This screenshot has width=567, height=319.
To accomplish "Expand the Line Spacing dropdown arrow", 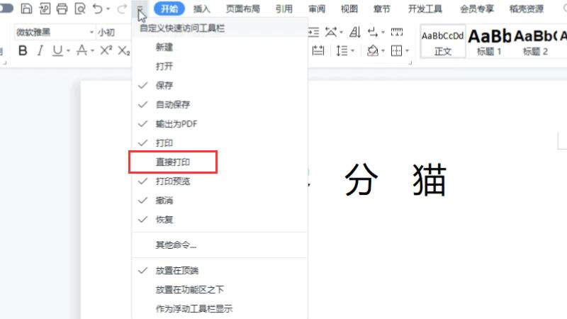I will pyautogui.click(x=352, y=51).
